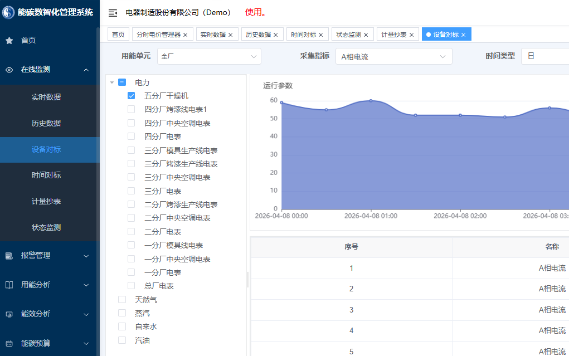Check the 四分厂电表 checkbox
569x356 pixels.
click(x=132, y=136)
